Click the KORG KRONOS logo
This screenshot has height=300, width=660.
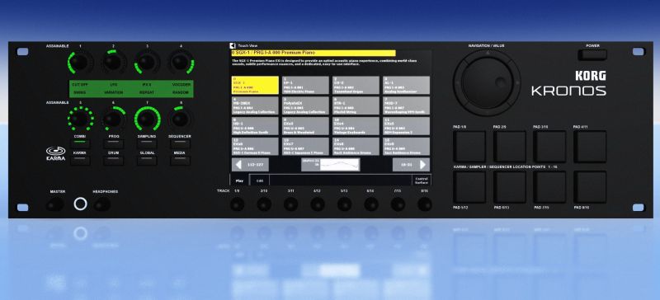point(569,83)
